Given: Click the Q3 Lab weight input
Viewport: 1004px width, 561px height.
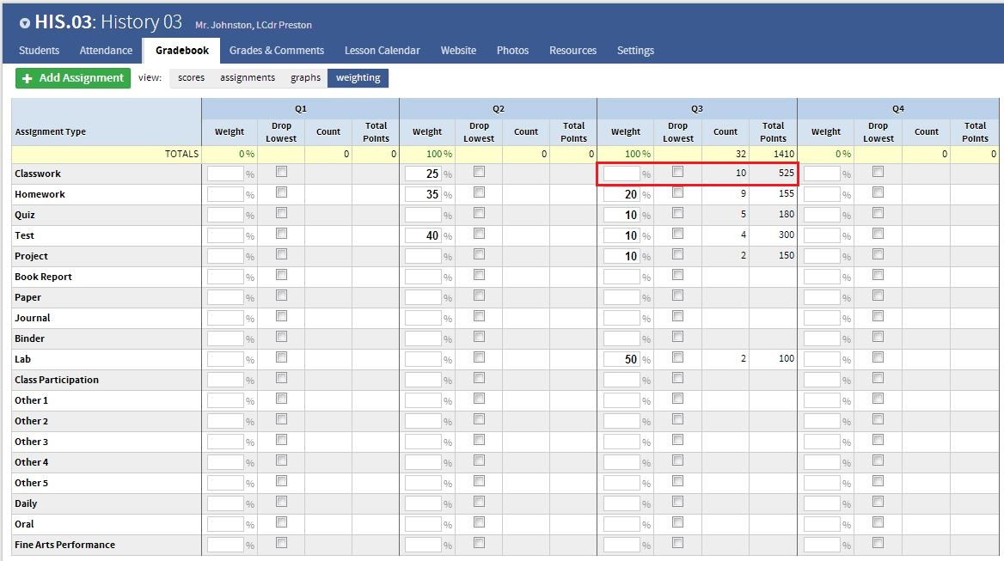Looking at the screenshot, I should coord(621,359).
